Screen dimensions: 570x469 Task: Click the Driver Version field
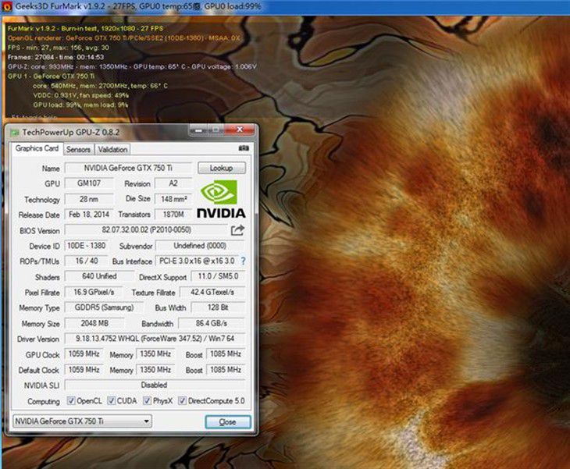(x=155, y=339)
